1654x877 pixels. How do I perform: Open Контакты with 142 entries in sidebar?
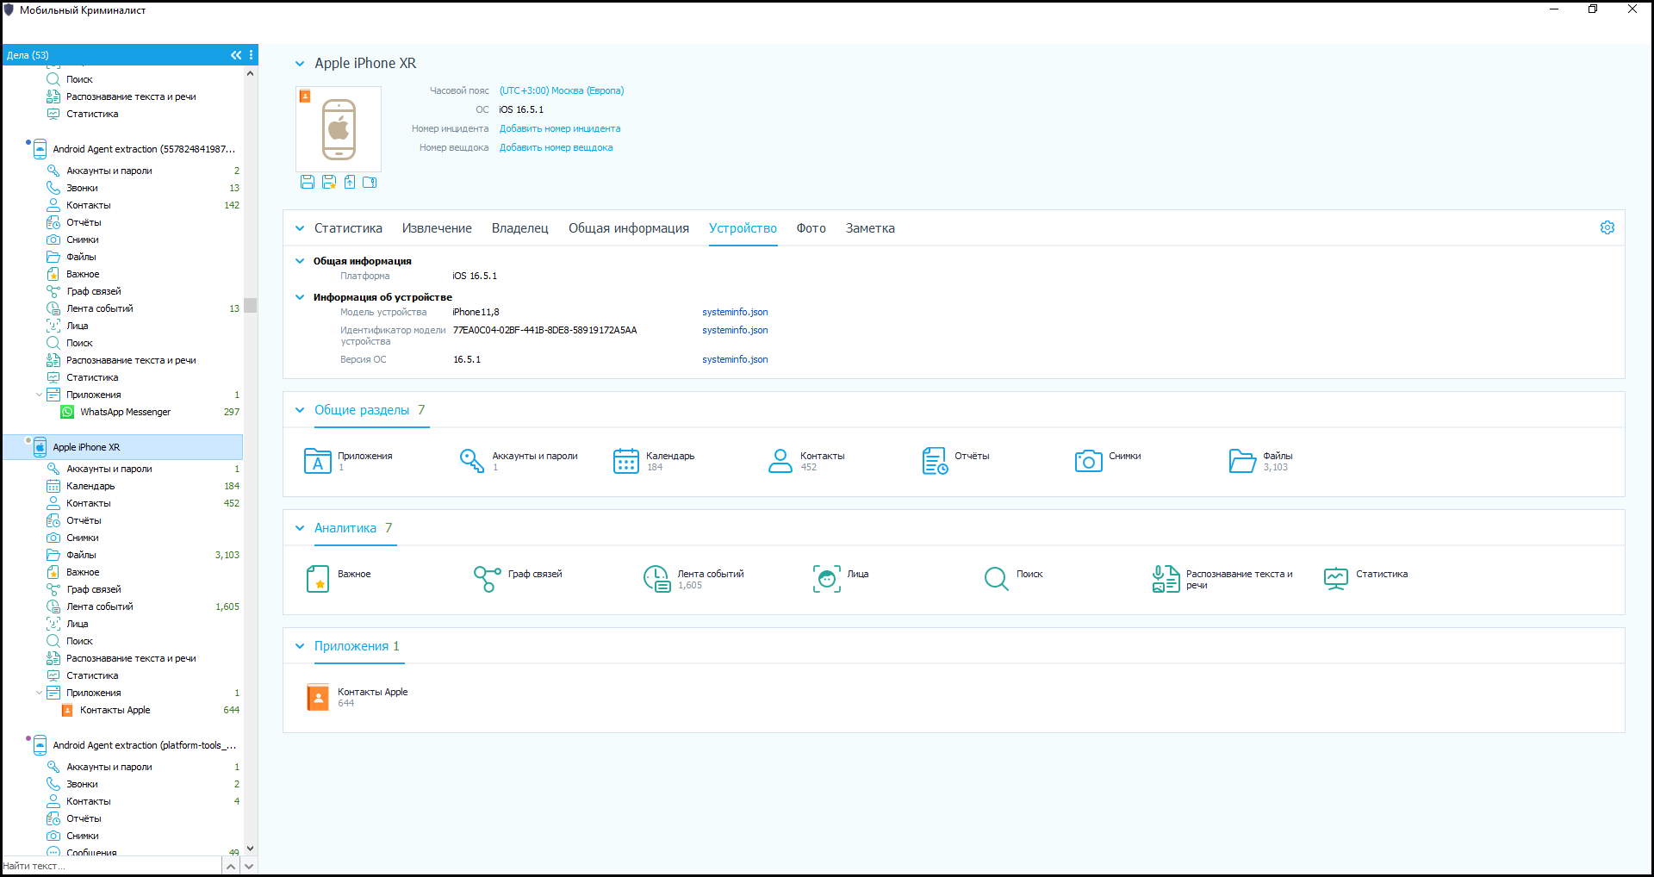tap(123, 205)
